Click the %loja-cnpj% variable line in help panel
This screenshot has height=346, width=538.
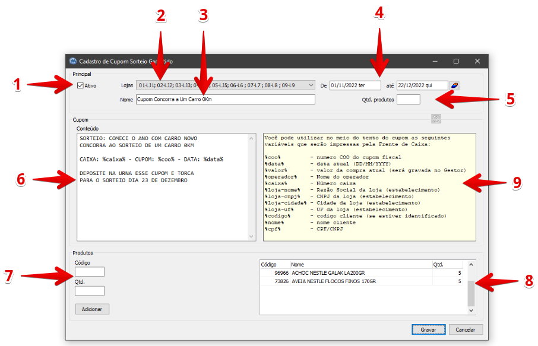pyautogui.click(x=339, y=196)
